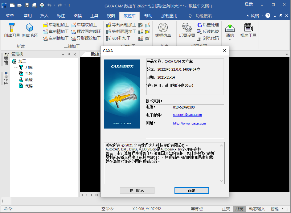Select 加工 root node in management tree

click(19, 61)
